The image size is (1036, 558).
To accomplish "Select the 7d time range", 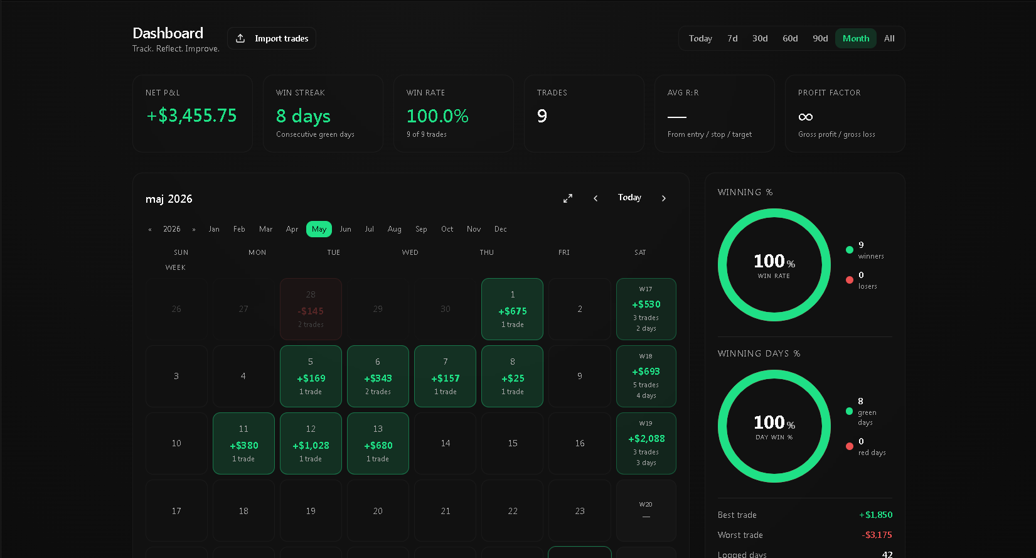I will (x=732, y=38).
